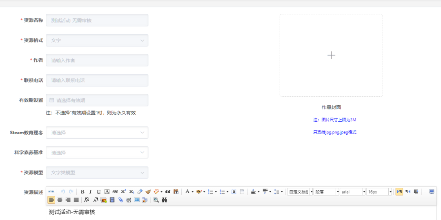Click the underline formatting icon
The width and height of the screenshot is (441, 220).
(x=98, y=191)
